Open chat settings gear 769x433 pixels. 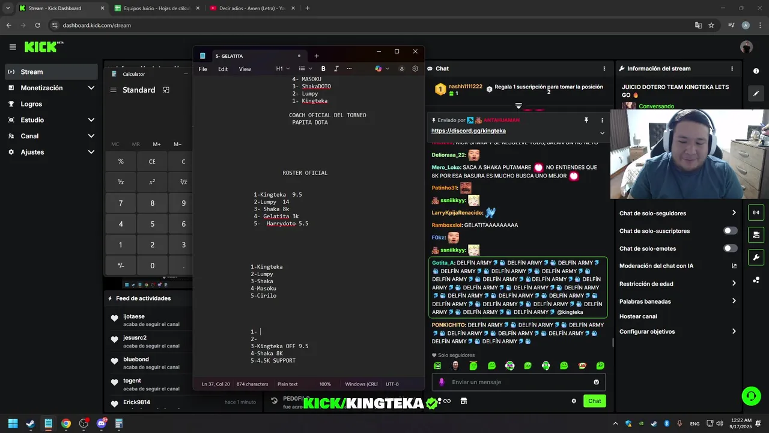coord(574,401)
